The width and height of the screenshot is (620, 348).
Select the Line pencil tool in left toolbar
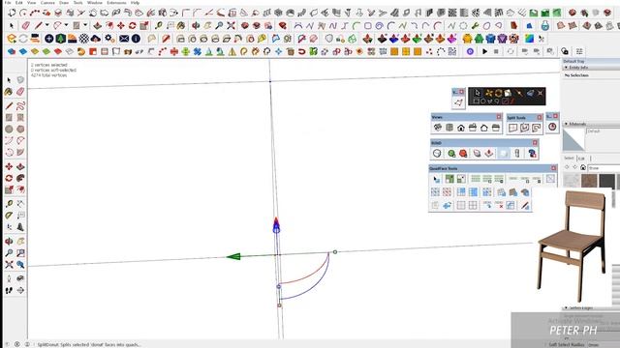[x=9, y=105]
